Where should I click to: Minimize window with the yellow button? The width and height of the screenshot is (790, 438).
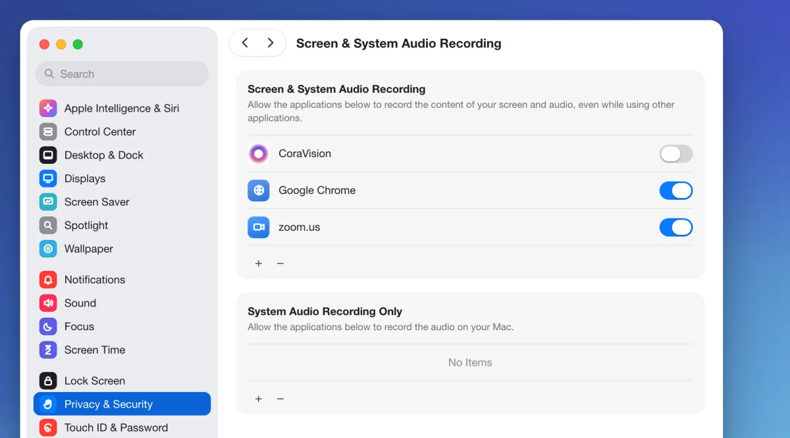coord(61,44)
